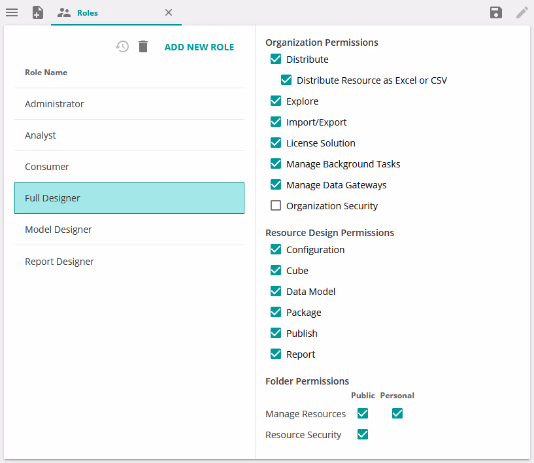This screenshot has height=463, width=534.
Task: Click the history restore icon
Action: pos(122,46)
